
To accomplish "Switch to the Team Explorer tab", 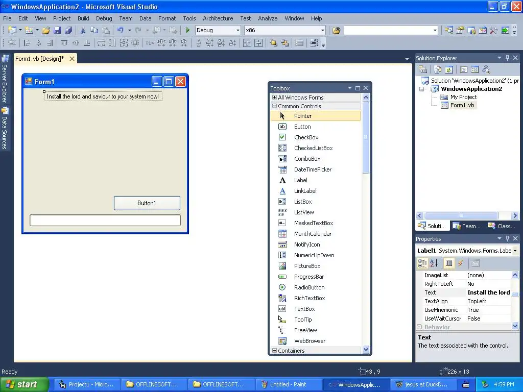I will [x=467, y=226].
